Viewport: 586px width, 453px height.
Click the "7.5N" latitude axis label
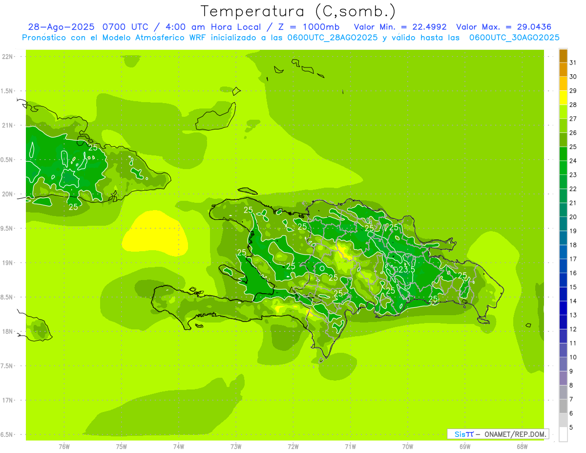pyautogui.click(x=7, y=366)
